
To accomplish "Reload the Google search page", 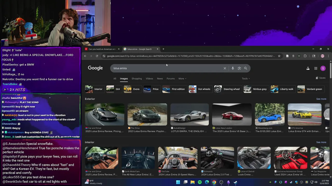I will click(x=97, y=56).
